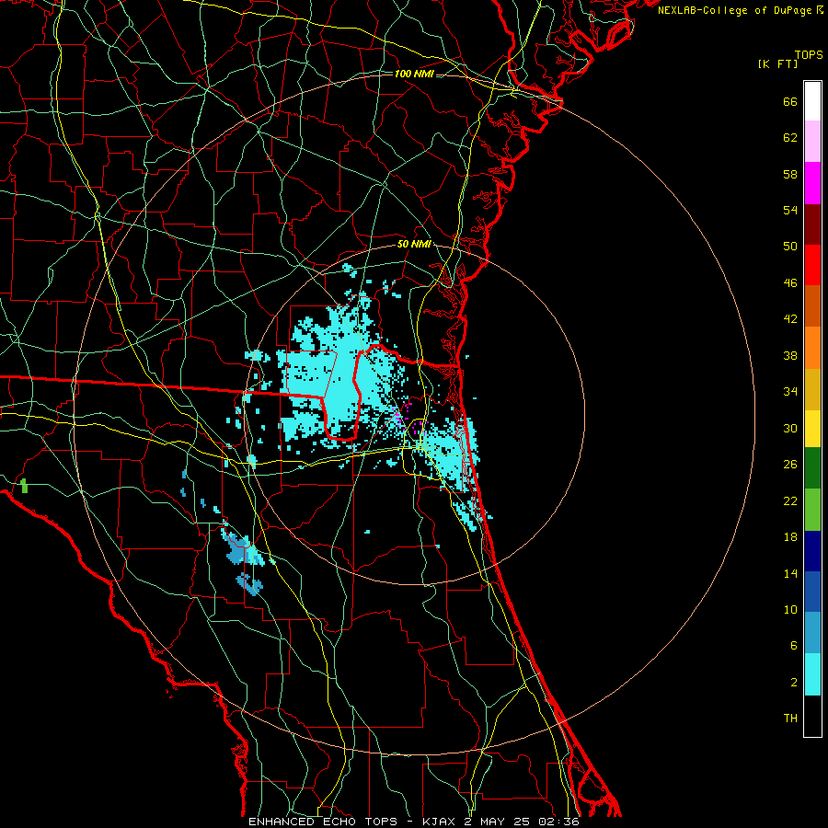This screenshot has height=828, width=828.
Task: Select the dark red legend swatch
Action: click(812, 224)
